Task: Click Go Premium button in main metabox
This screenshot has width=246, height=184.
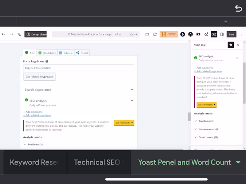Action: point(124,123)
